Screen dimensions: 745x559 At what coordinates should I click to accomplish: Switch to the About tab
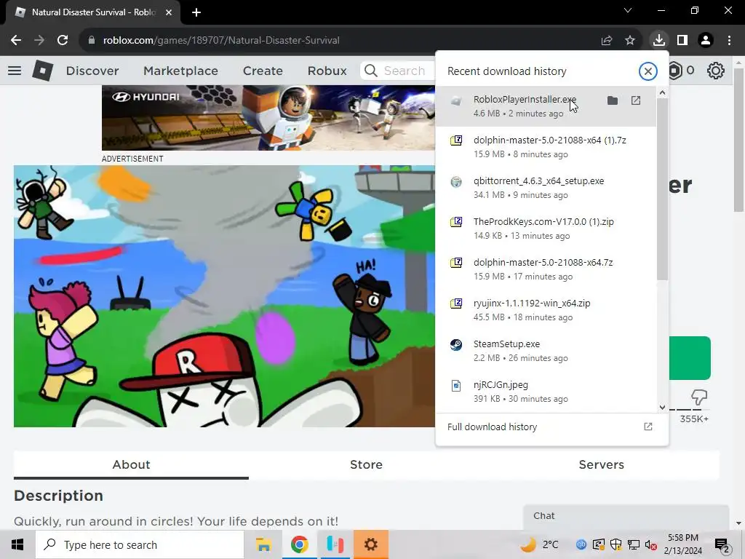tap(131, 464)
